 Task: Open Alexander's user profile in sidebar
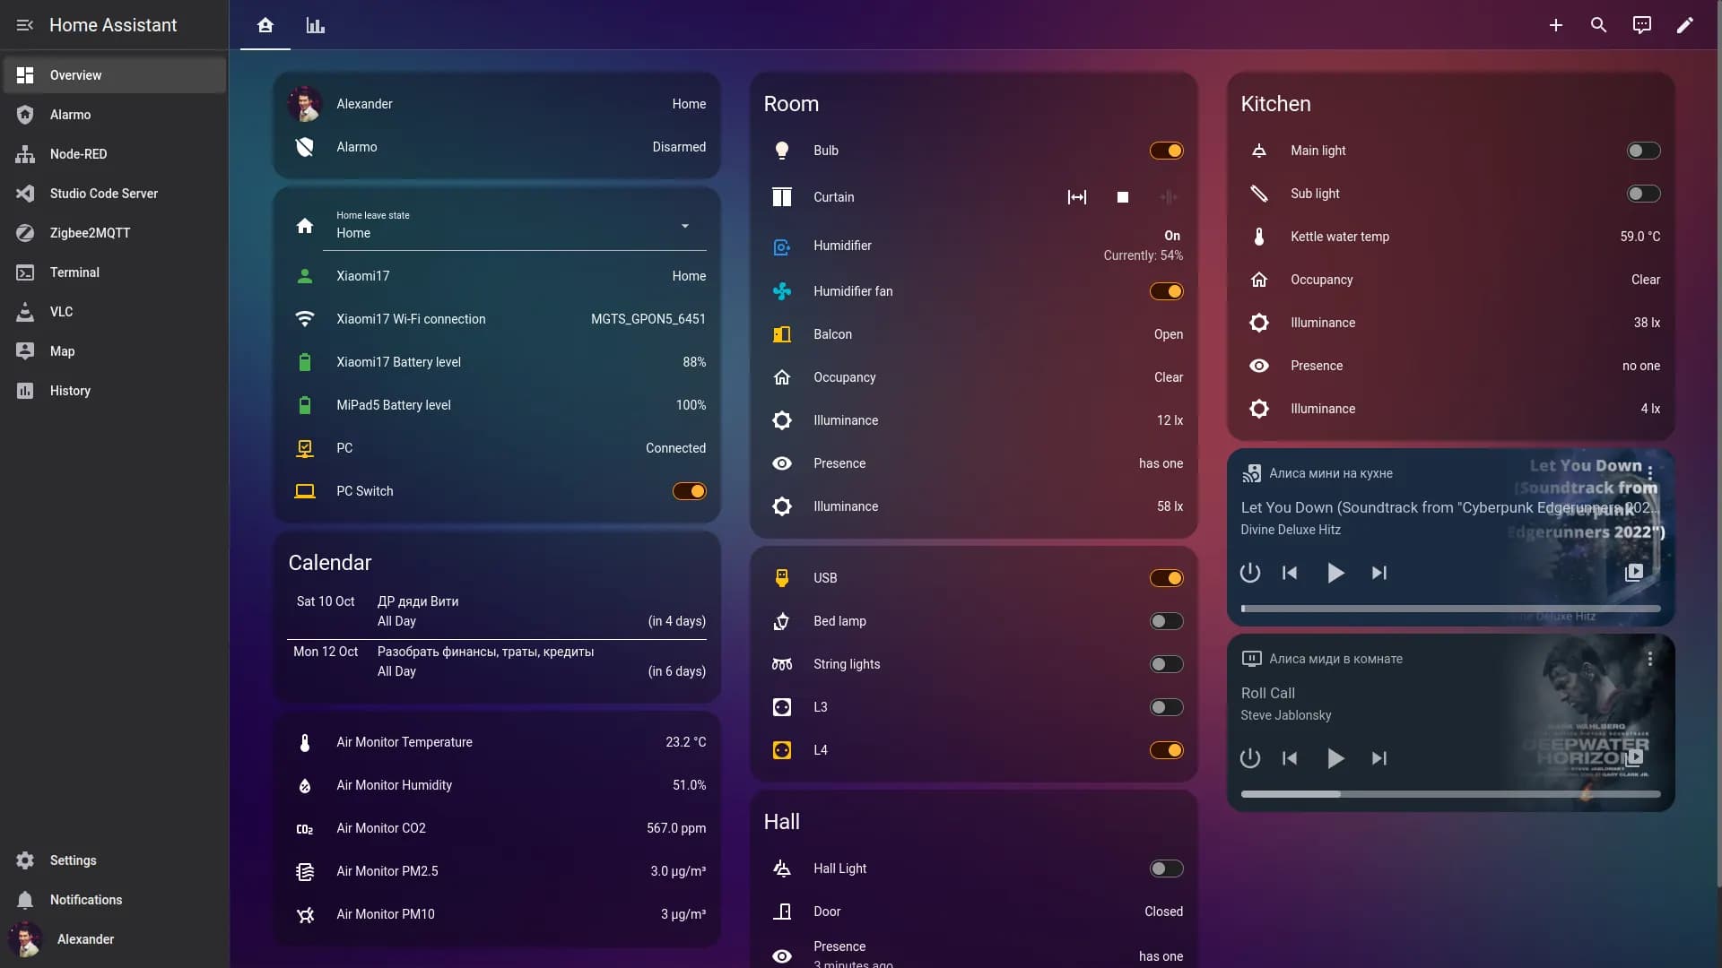pyautogui.click(x=114, y=939)
